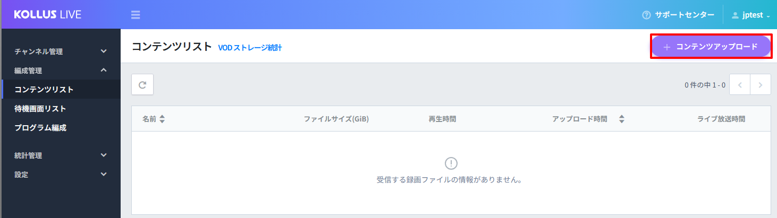The image size is (777, 218).
Task: Toggle the hamburger sidebar menu icon
Action: pyautogui.click(x=136, y=14)
